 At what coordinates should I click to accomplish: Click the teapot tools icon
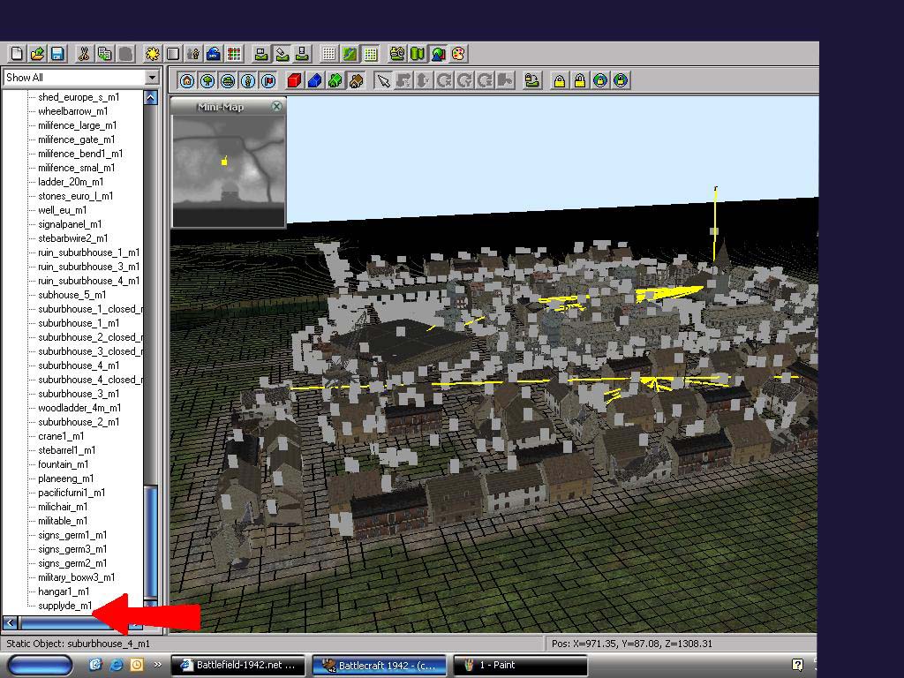point(397,54)
